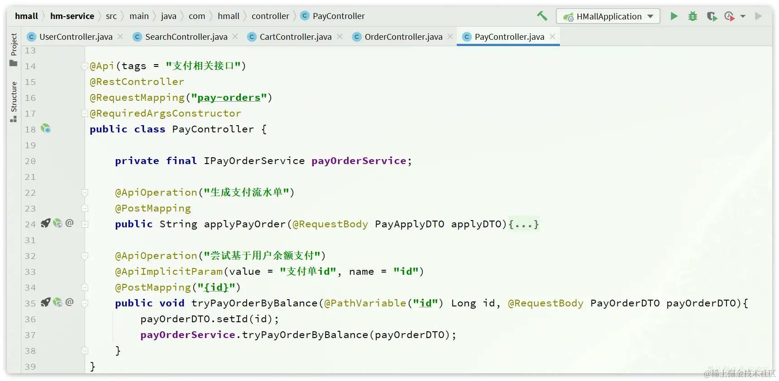Click the IPayOrderService type on line 20

254,161
